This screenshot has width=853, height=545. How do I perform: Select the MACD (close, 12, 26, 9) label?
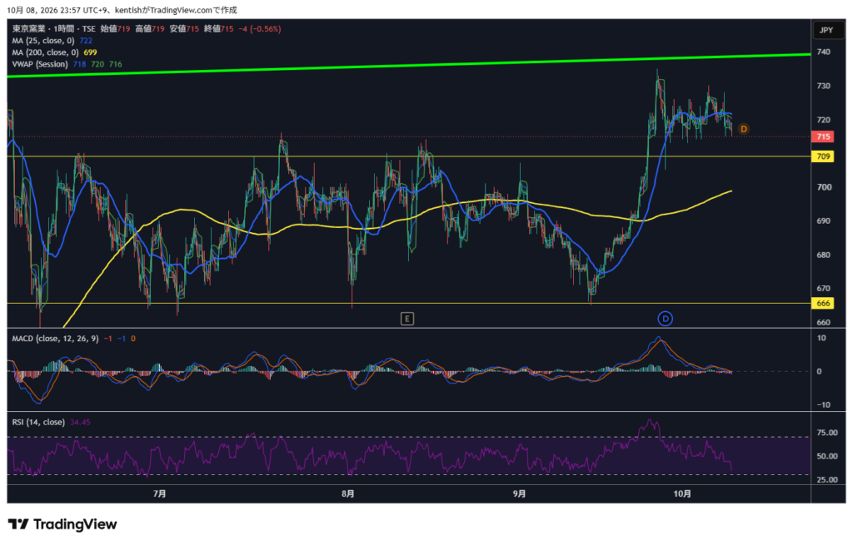click(x=55, y=339)
